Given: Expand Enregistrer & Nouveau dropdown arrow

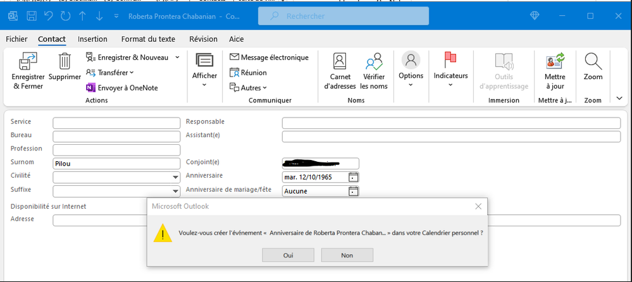Looking at the screenshot, I should (177, 58).
